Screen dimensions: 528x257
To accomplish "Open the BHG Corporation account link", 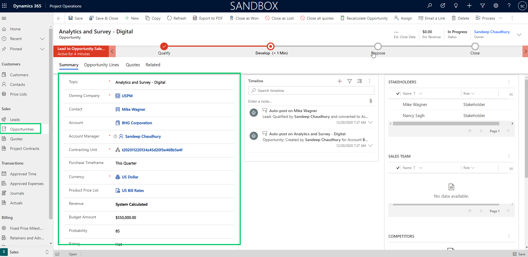I will [x=137, y=123].
